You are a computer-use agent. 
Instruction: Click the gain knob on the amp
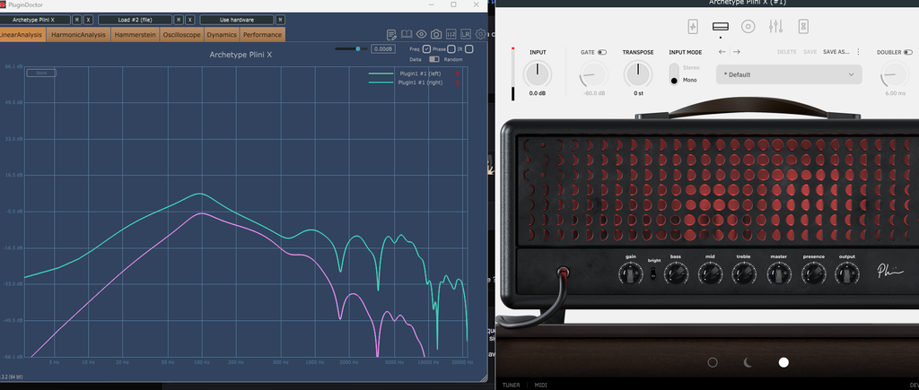(630, 273)
